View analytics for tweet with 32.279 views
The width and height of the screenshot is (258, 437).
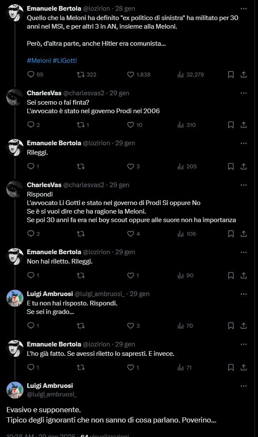[191, 74]
